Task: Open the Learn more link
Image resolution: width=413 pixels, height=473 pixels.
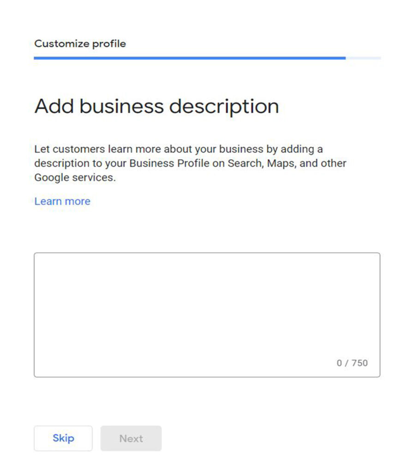Action: (62, 201)
